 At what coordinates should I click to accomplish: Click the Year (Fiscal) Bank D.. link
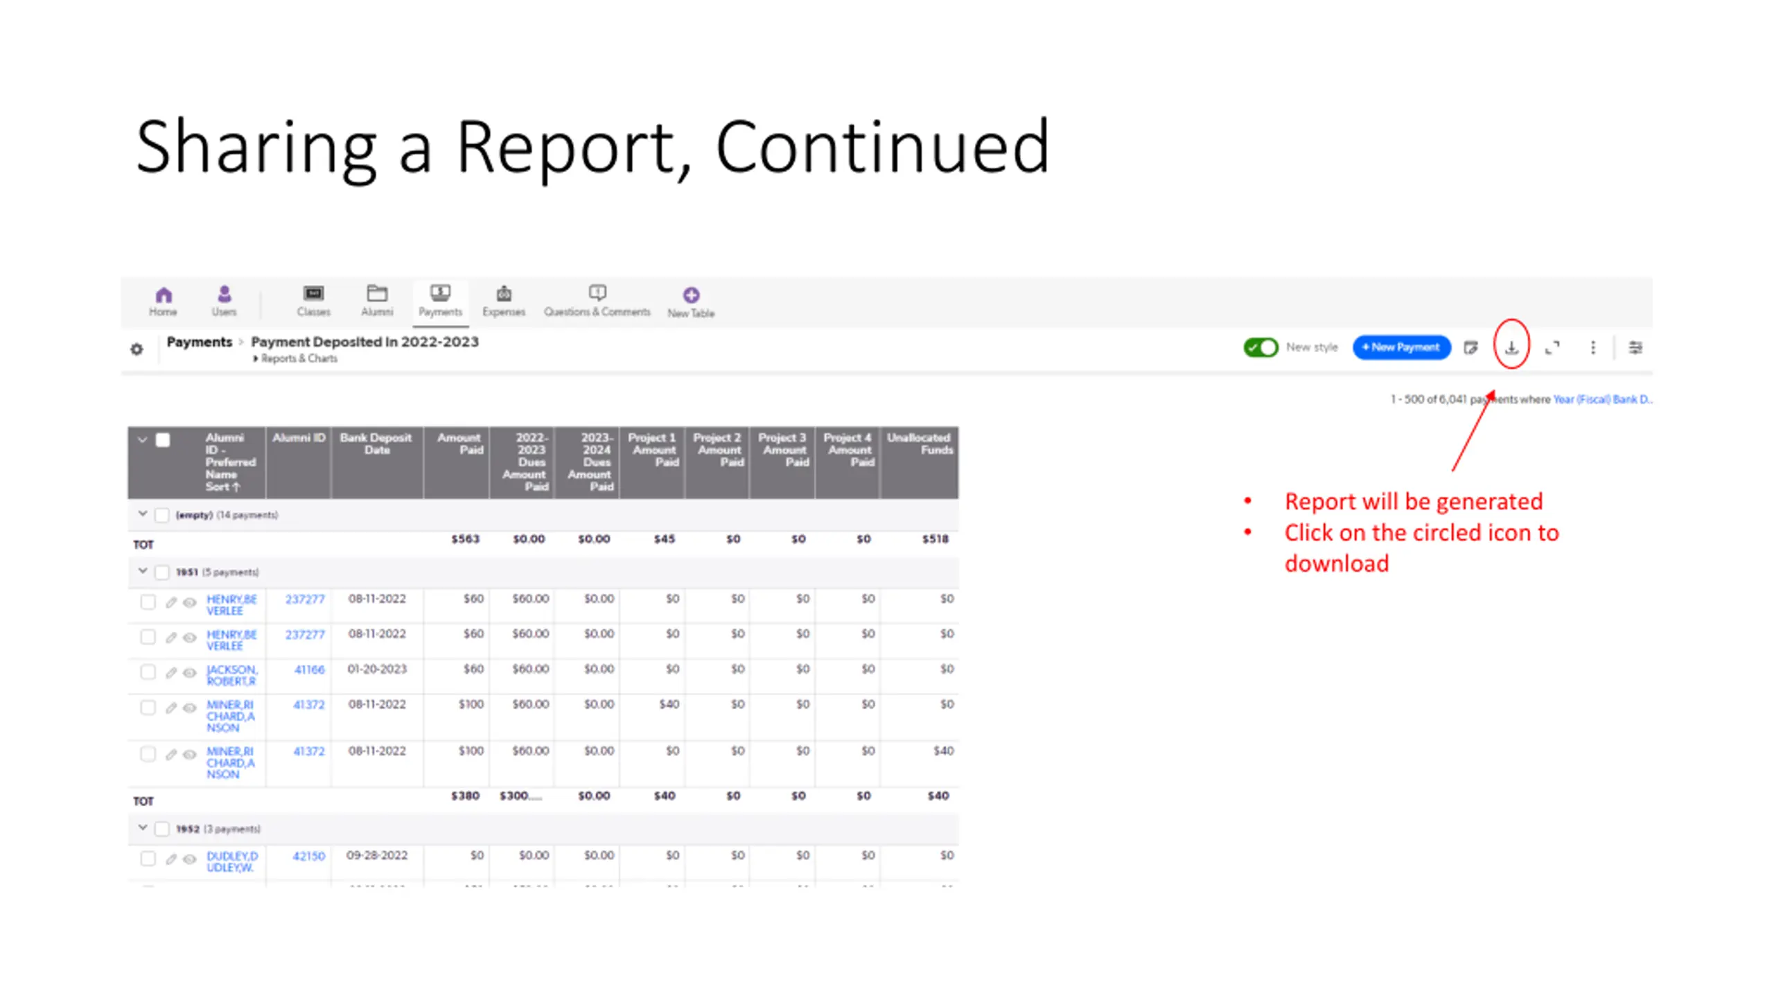(x=1602, y=399)
